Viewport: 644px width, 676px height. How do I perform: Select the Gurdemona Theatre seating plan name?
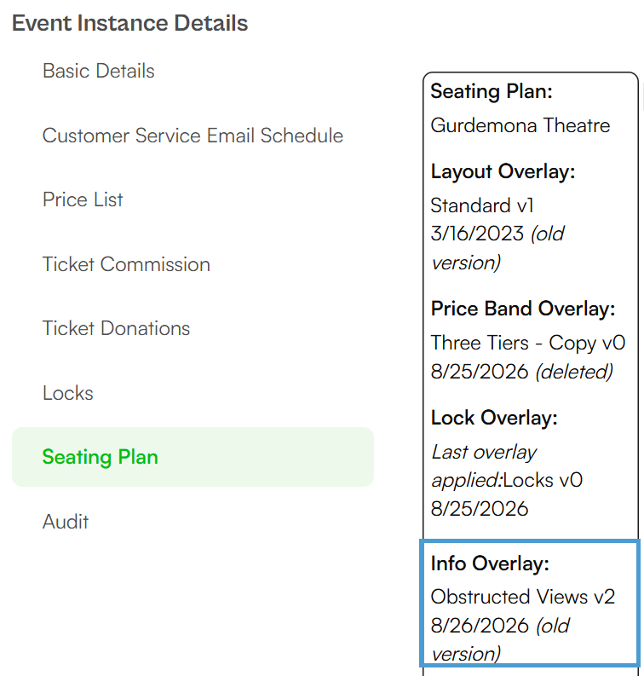[520, 125]
